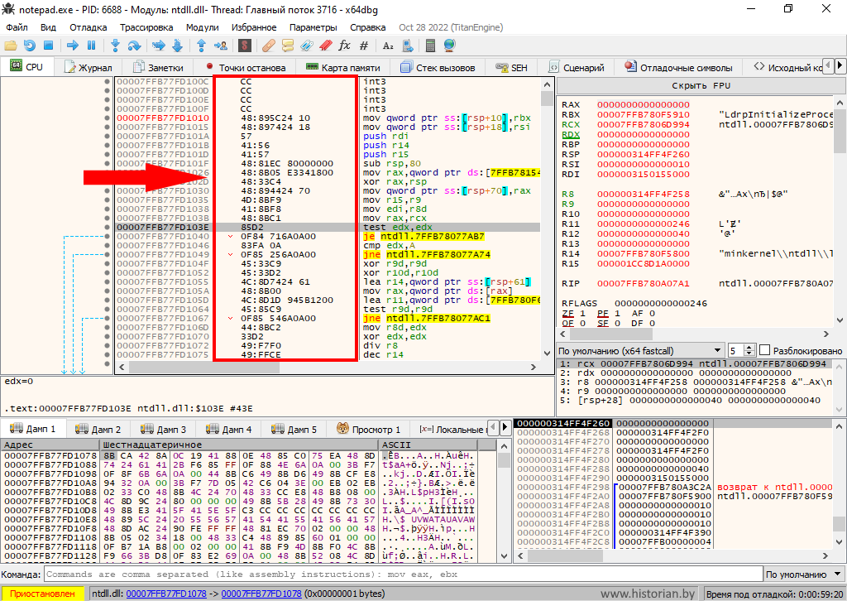The image size is (847, 601).
Task: Enable the Разблокировано checkbox
Action: tap(764, 350)
